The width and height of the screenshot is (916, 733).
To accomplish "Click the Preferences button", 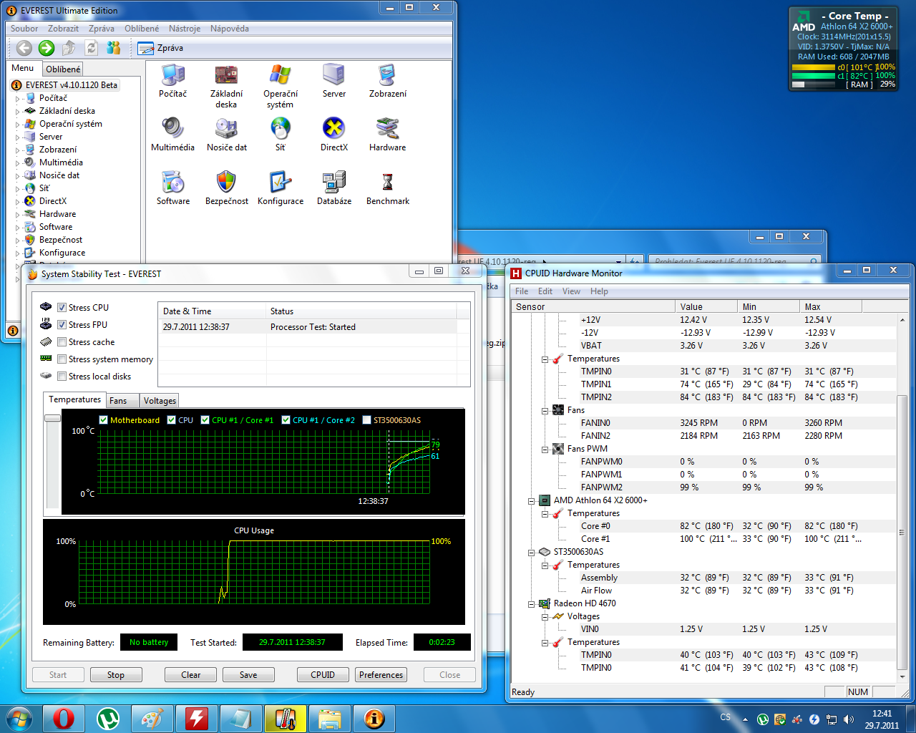I will tap(381, 675).
